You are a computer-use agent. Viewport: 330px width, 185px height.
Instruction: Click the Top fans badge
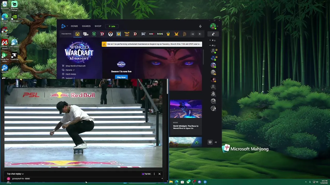[x=146, y=174]
